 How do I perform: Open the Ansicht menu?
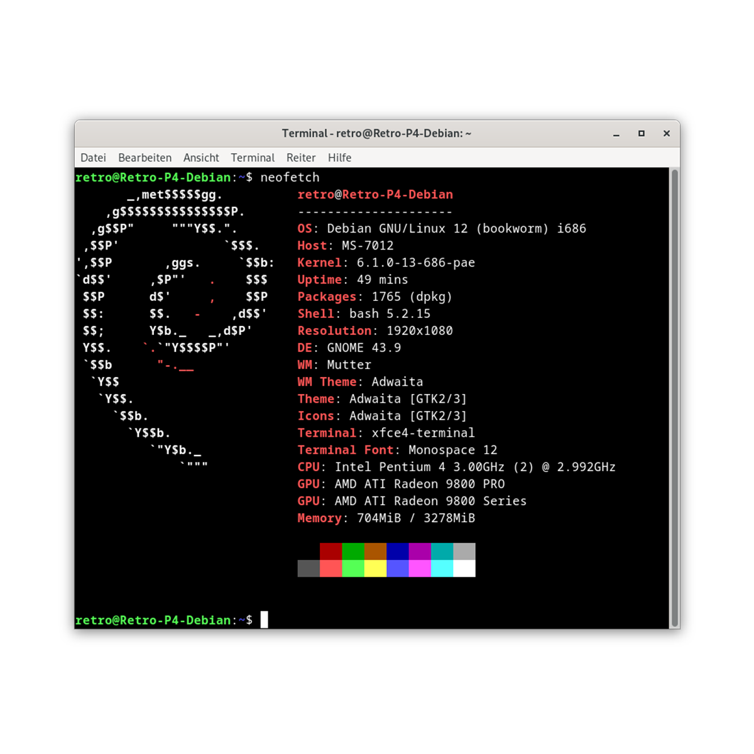tap(201, 158)
